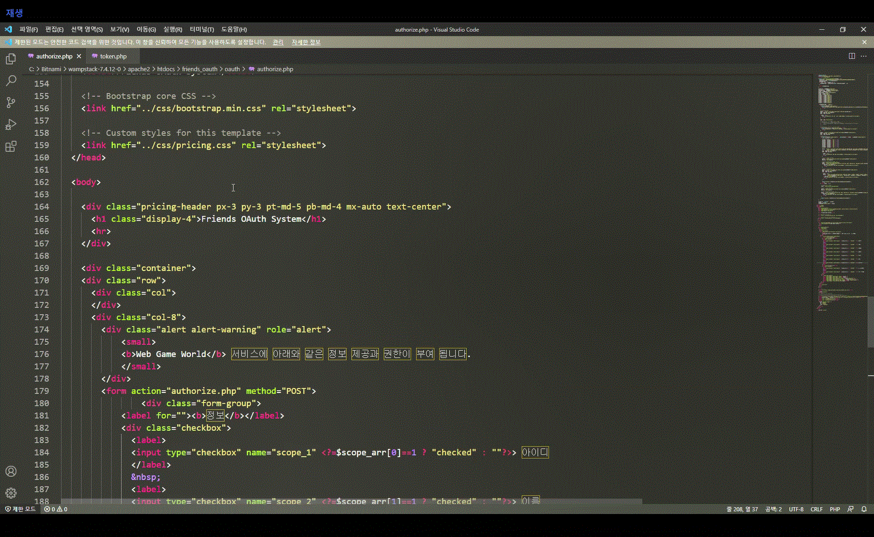This screenshot has height=537, width=874.
Task: Open the 파일(F) menu
Action: [28, 30]
